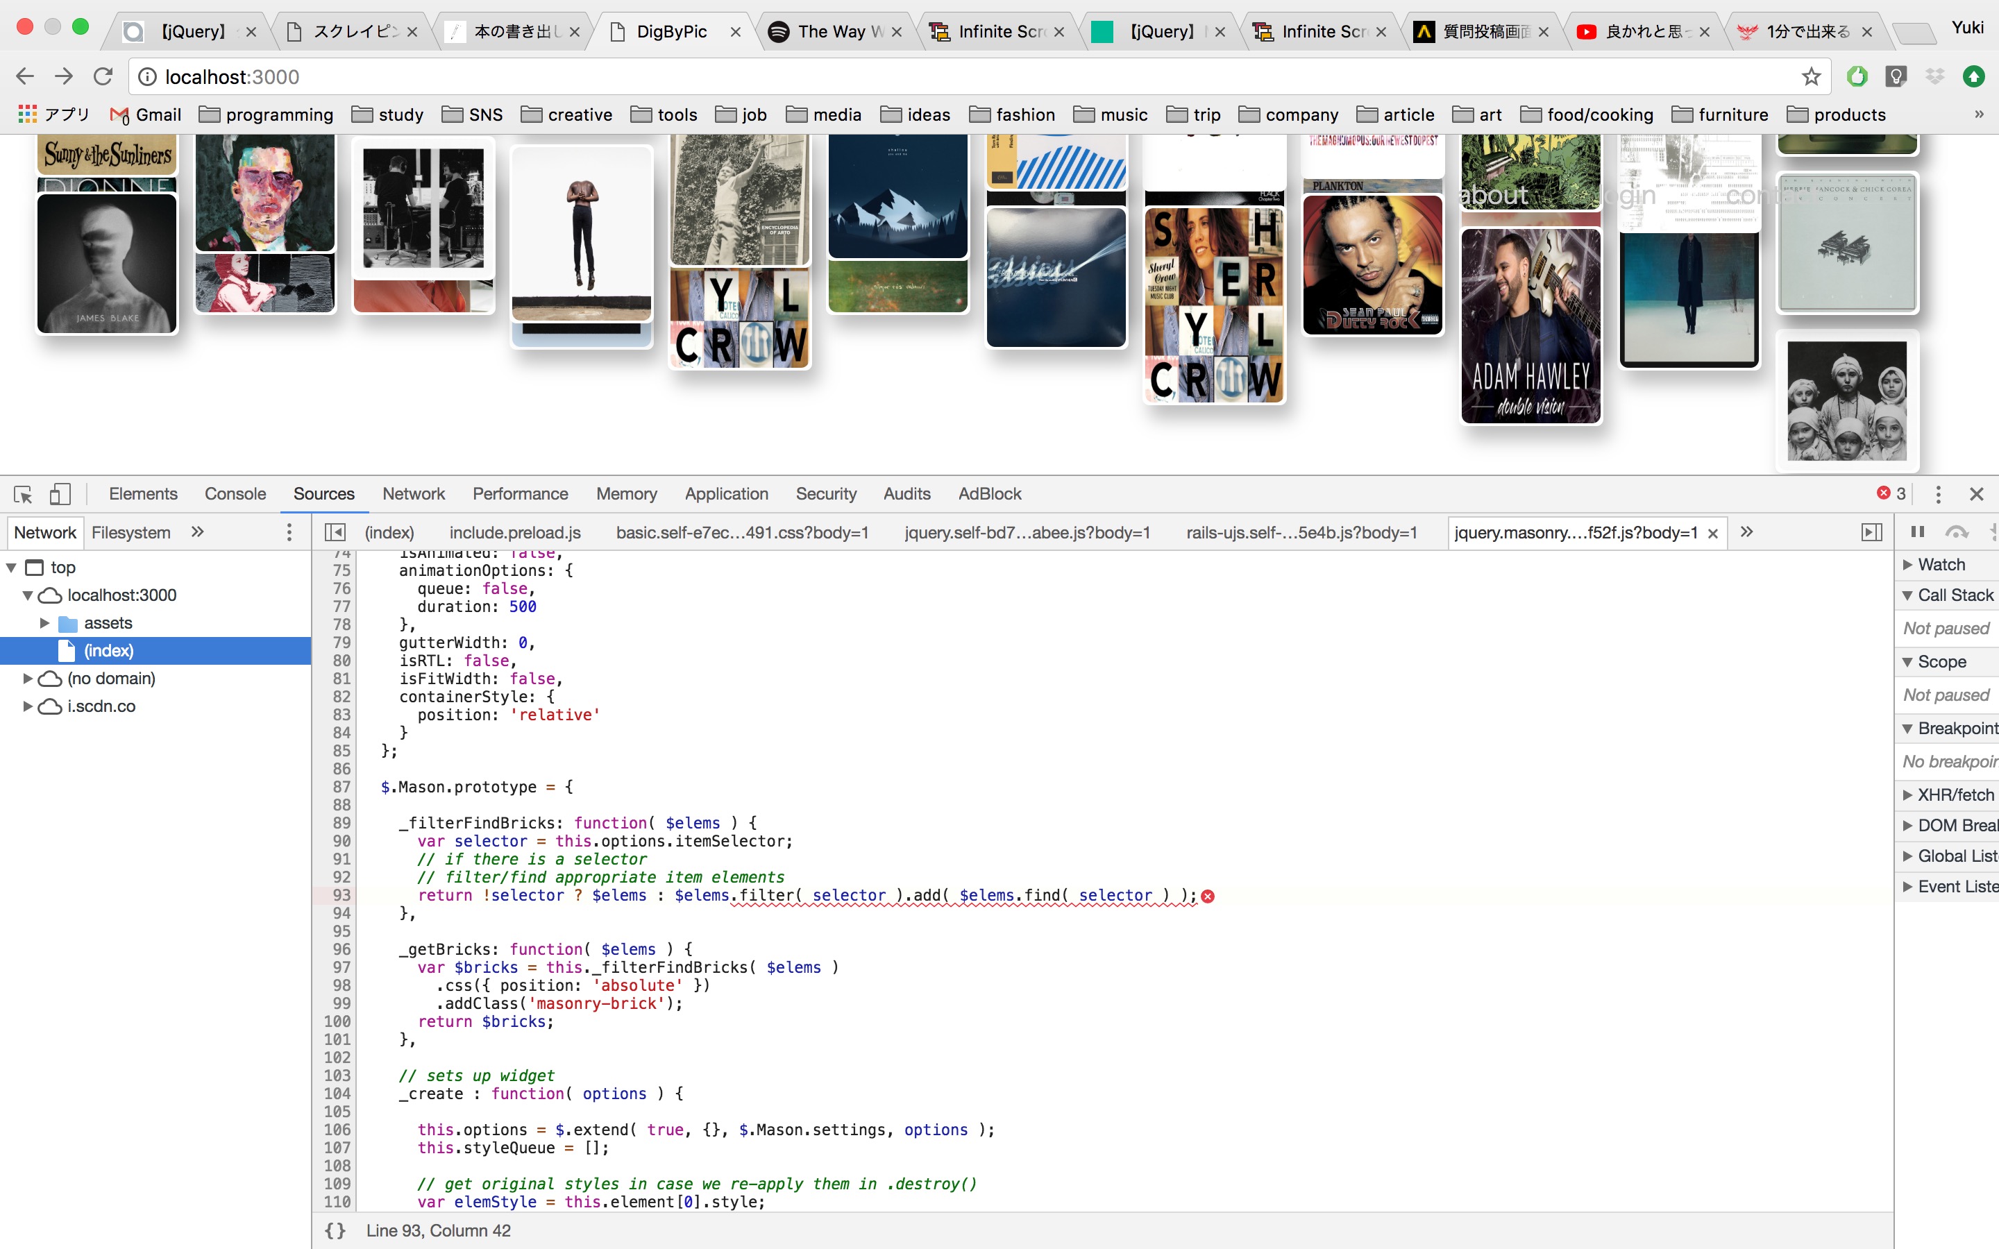Click the pretty print braces icon
The height and width of the screenshot is (1249, 1999).
[x=335, y=1231]
